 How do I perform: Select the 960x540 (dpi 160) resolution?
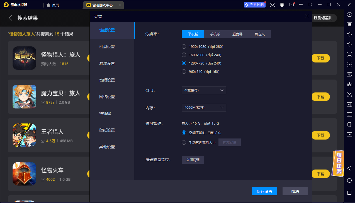coord(184,72)
